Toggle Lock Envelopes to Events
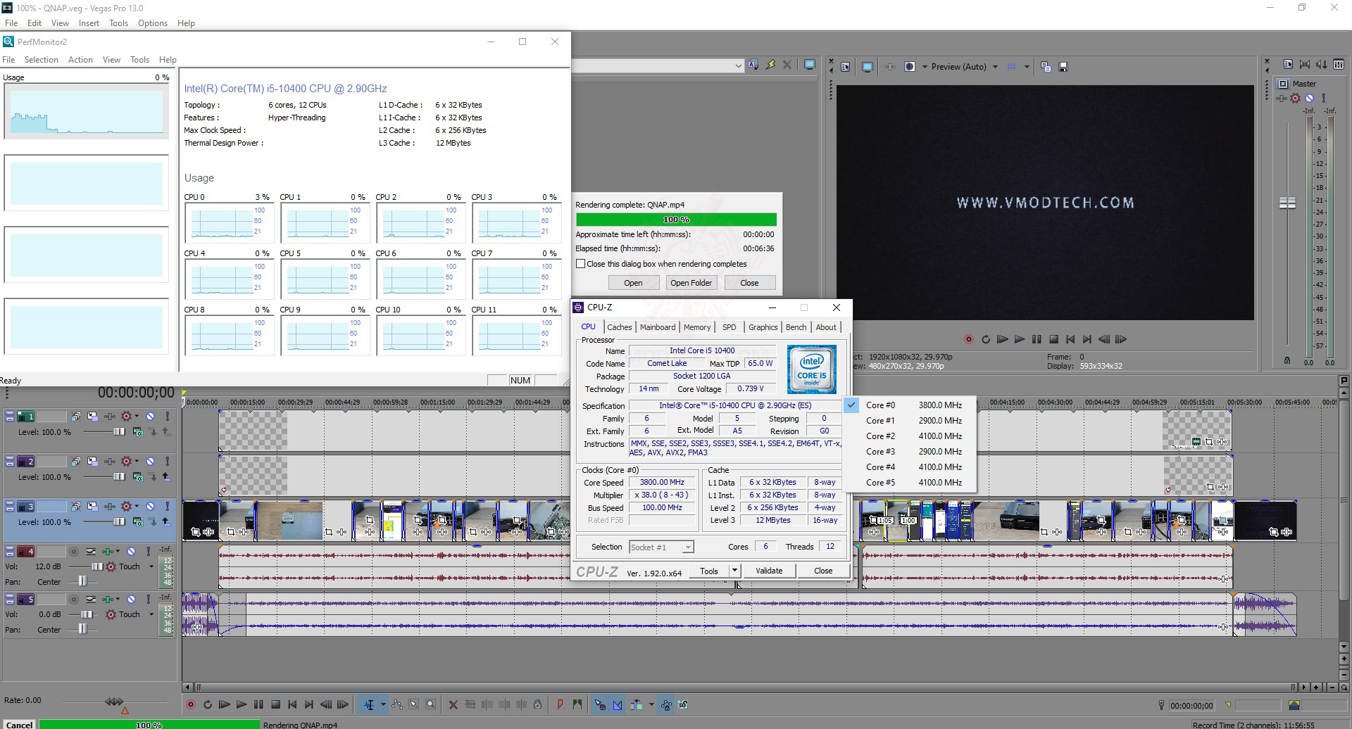Image resolution: width=1352 pixels, height=729 pixels. click(665, 704)
